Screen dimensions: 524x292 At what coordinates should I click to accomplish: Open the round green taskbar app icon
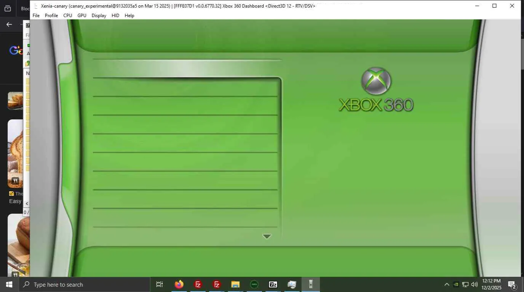[x=254, y=284]
